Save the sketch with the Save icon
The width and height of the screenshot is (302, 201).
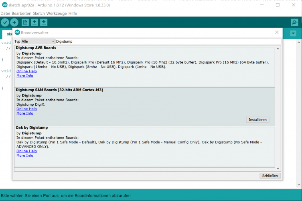(43, 23)
